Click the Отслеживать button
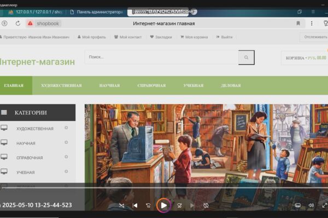The height and width of the screenshot is (218, 328). (315, 37)
